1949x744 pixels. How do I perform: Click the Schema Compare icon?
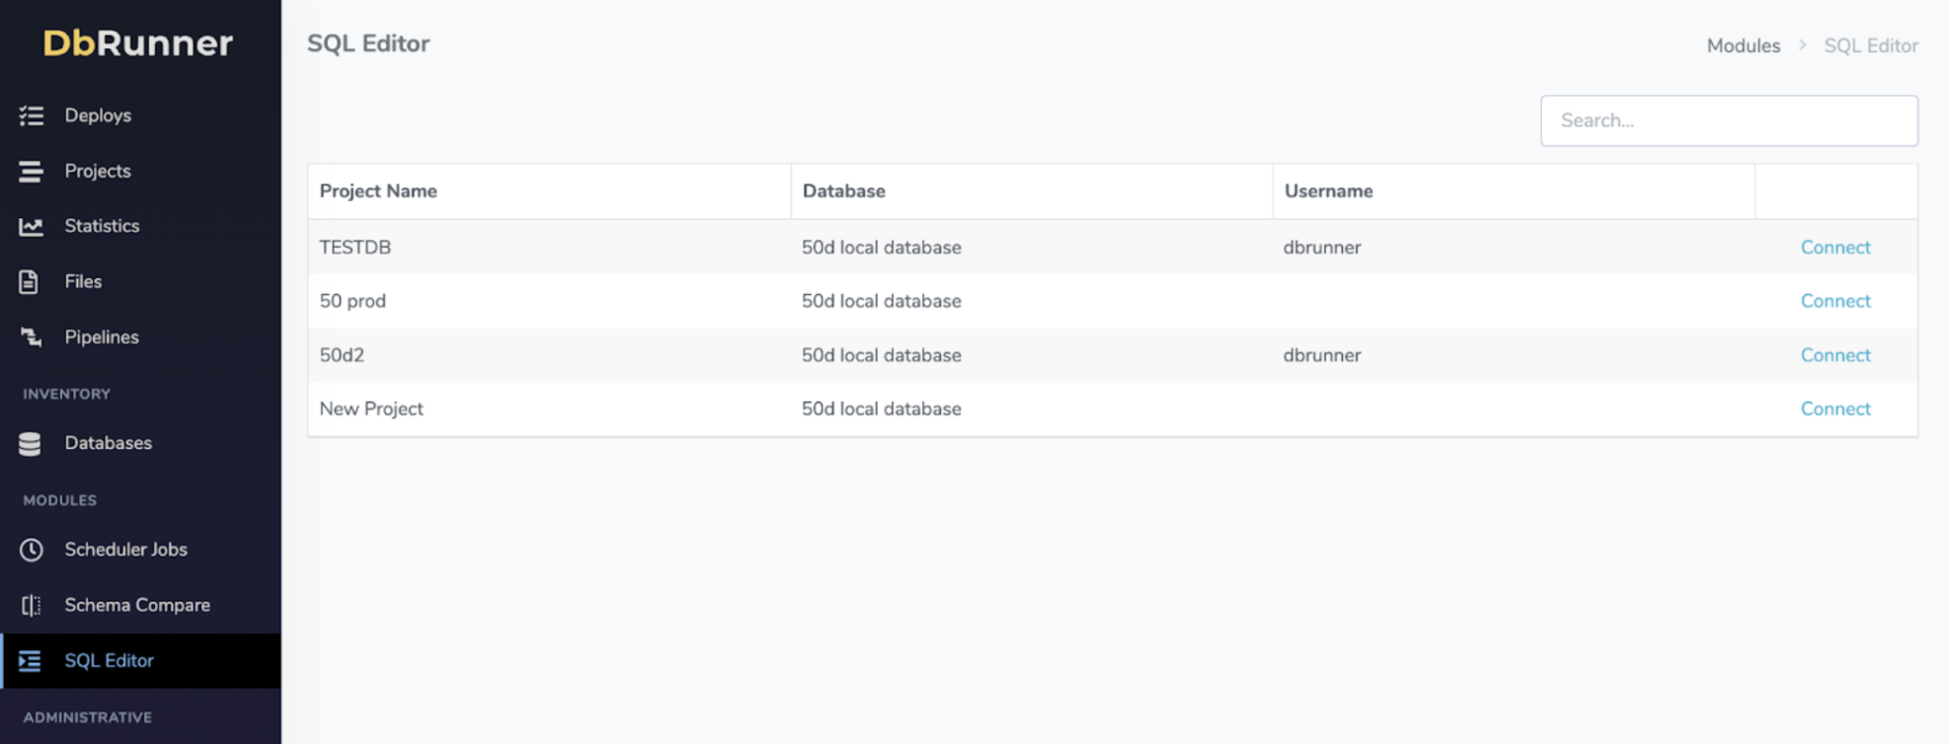32,605
